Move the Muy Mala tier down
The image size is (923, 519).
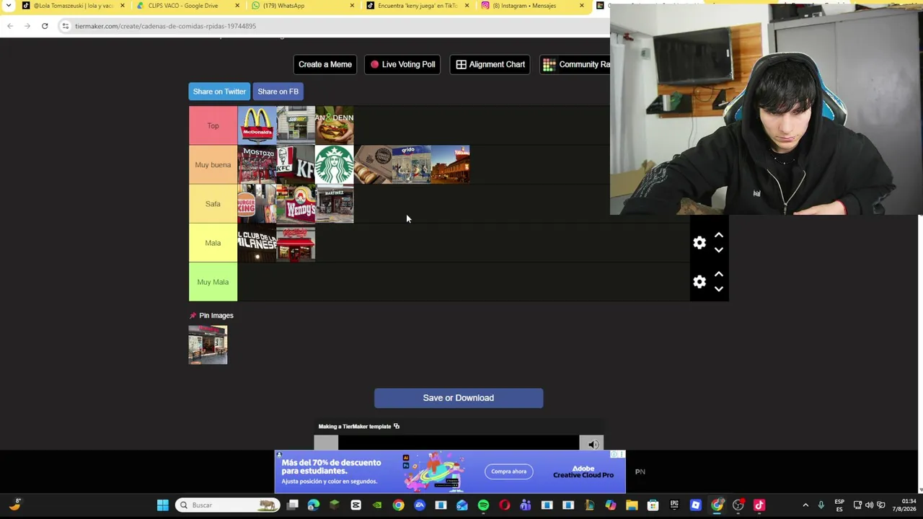(x=719, y=289)
